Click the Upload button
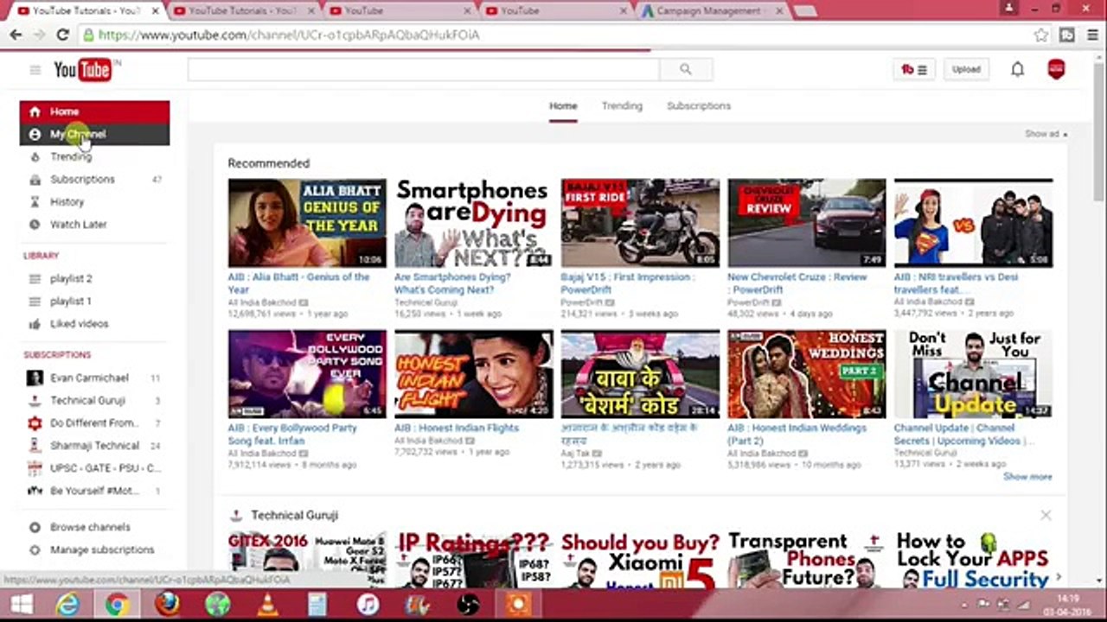1107x622 pixels. pyautogui.click(x=966, y=69)
